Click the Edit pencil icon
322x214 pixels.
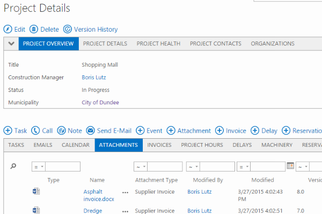[8, 29]
